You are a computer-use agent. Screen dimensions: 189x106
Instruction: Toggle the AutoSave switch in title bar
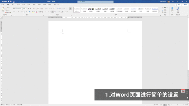click(x=9, y=1)
